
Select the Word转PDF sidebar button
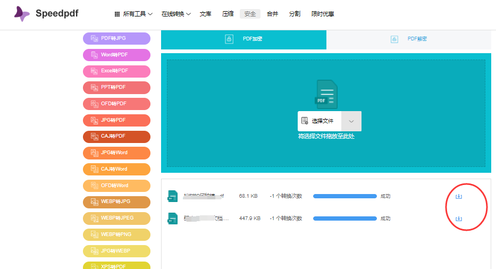117,55
